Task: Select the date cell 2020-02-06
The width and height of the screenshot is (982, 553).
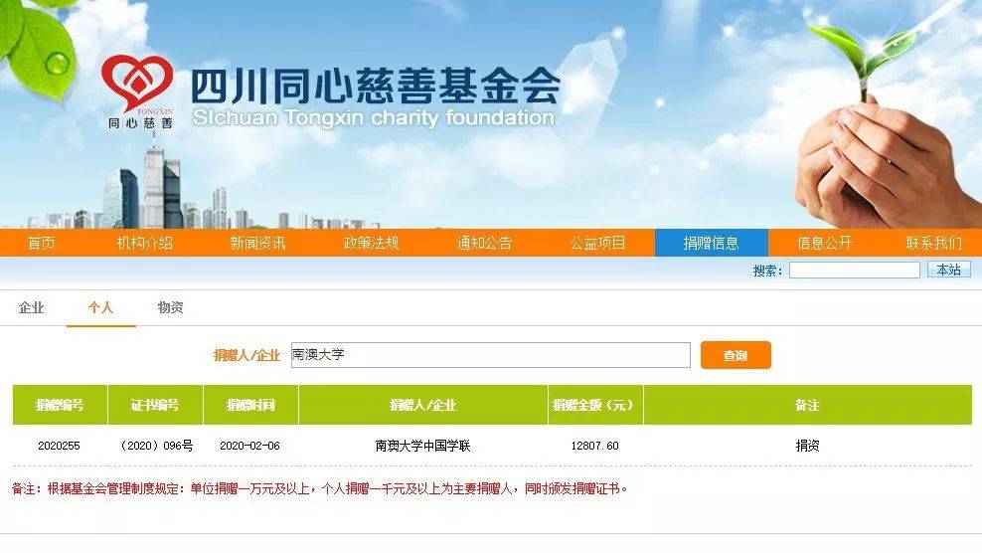Action: (249, 446)
